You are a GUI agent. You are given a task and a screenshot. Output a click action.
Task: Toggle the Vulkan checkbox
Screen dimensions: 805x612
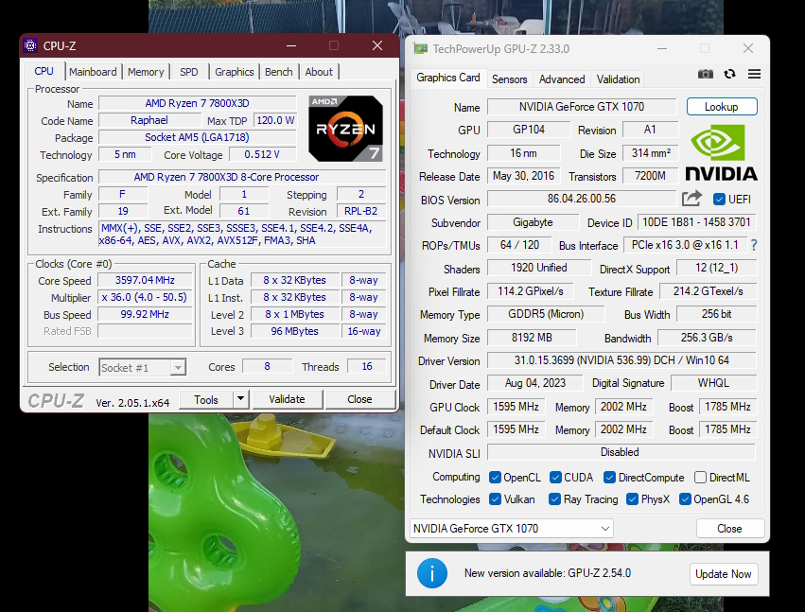tap(495, 499)
